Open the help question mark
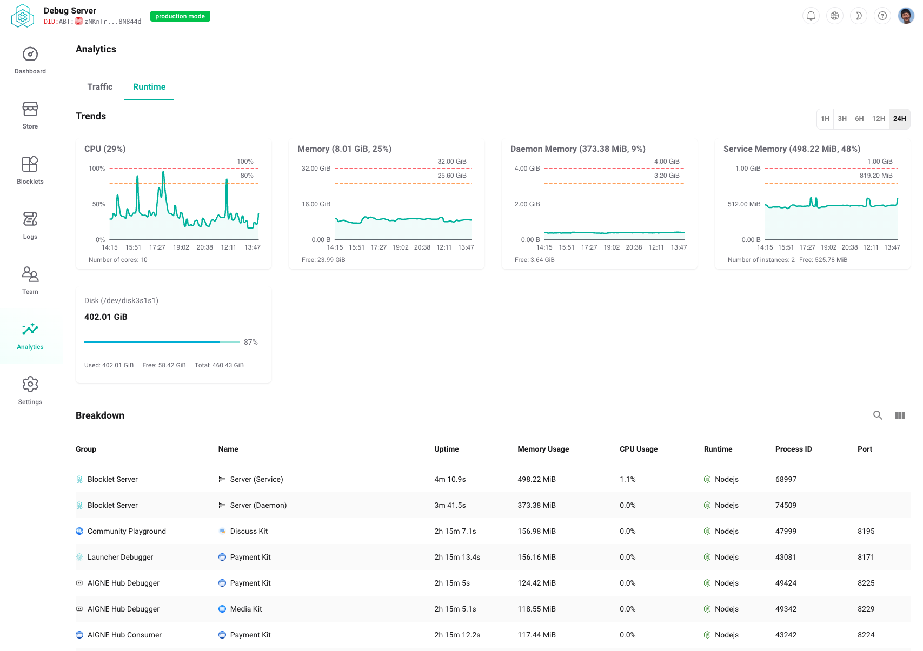Image resolution: width=923 pixels, height=651 pixels. point(882,16)
